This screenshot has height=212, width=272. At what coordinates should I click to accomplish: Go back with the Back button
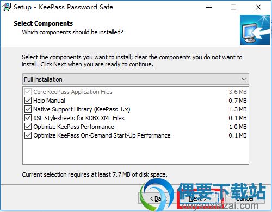click(156, 198)
